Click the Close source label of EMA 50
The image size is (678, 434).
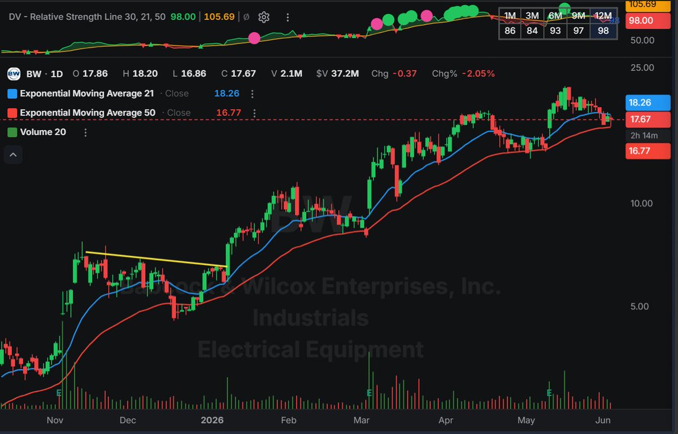click(x=179, y=113)
